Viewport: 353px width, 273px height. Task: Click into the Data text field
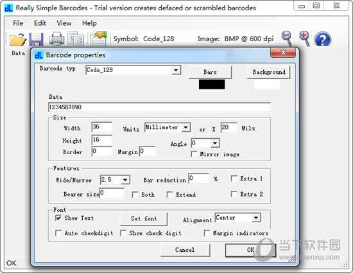(159, 107)
